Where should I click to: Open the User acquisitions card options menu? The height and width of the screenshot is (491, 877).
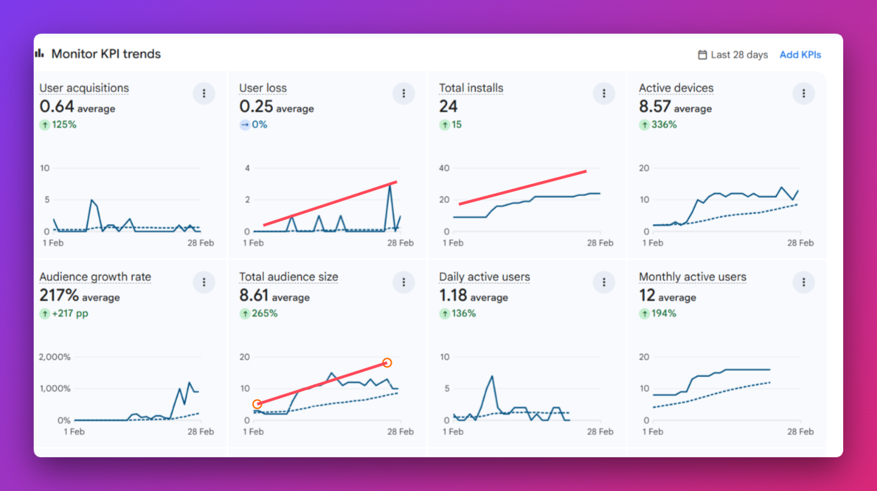(x=204, y=93)
